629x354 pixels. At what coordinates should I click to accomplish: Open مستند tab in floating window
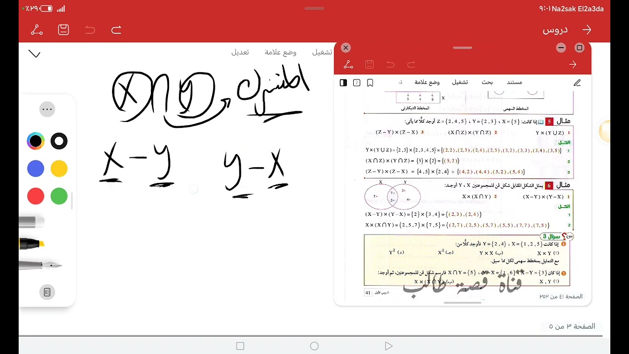[515, 82]
